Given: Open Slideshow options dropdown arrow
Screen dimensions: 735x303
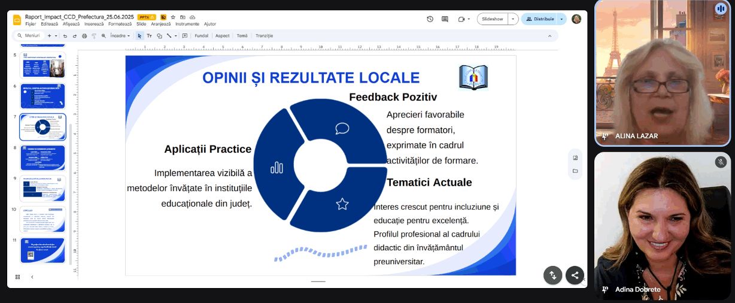Looking at the screenshot, I should [x=513, y=19].
